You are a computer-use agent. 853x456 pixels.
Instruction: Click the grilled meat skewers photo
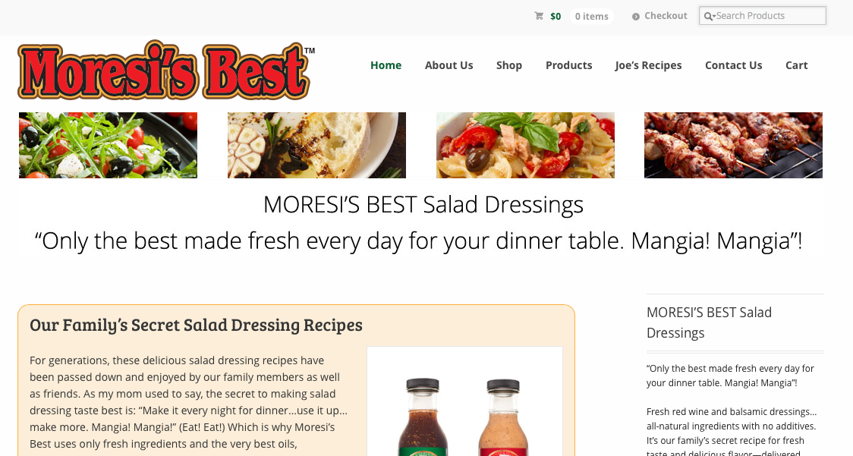coord(733,145)
